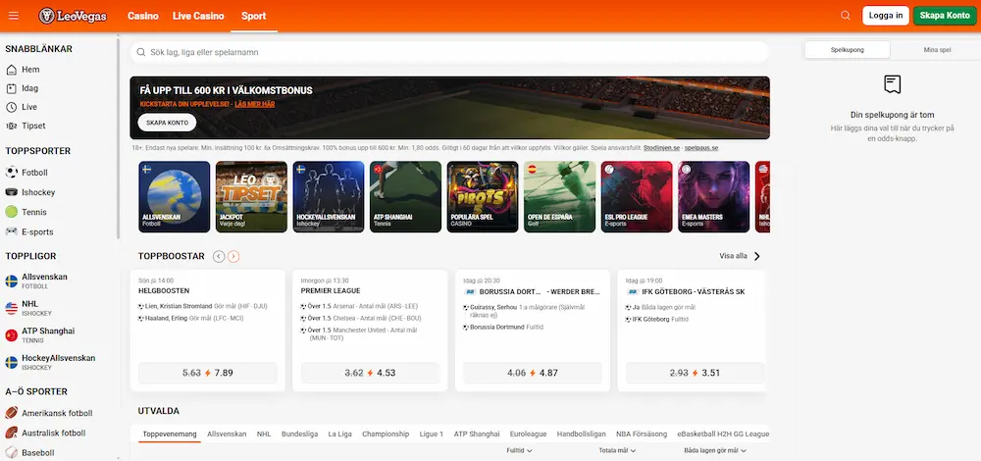Open the Populära Spel Pirots thumbnail
Screen dimensions: 981x461
coord(483,197)
